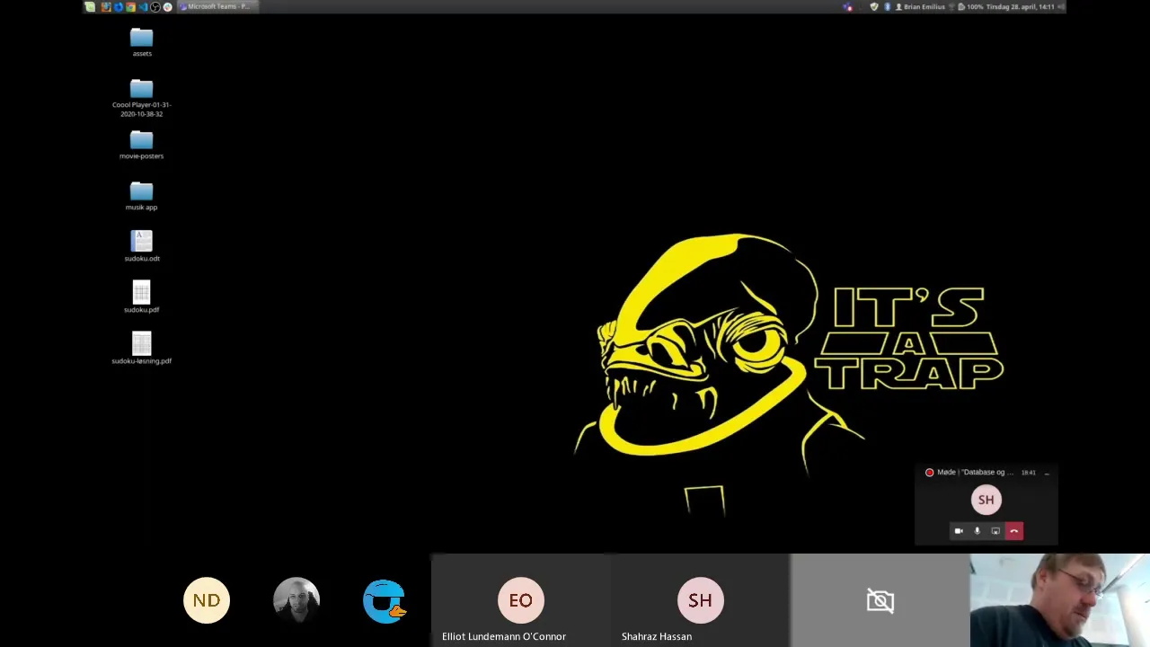Select the sudoku.pdf file icon
The height and width of the screenshot is (647, 1150).
142,297
